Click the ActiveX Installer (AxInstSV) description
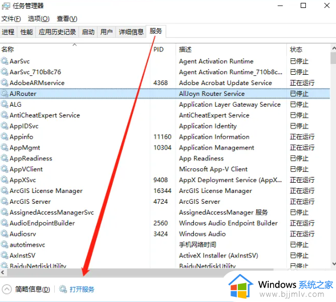This screenshot has height=302, width=336. click(x=218, y=255)
